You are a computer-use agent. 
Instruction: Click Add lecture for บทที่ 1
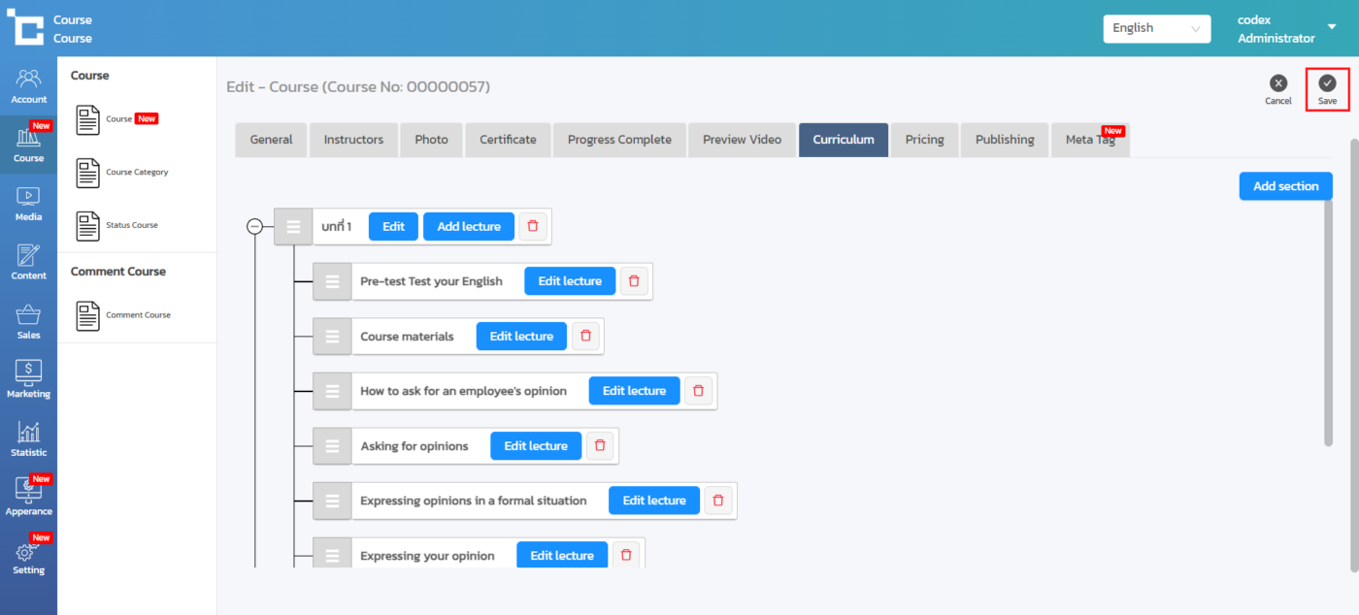pyautogui.click(x=469, y=226)
